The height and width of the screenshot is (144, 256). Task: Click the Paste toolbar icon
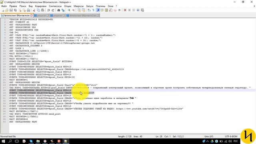pyautogui.click(x=43, y=10)
